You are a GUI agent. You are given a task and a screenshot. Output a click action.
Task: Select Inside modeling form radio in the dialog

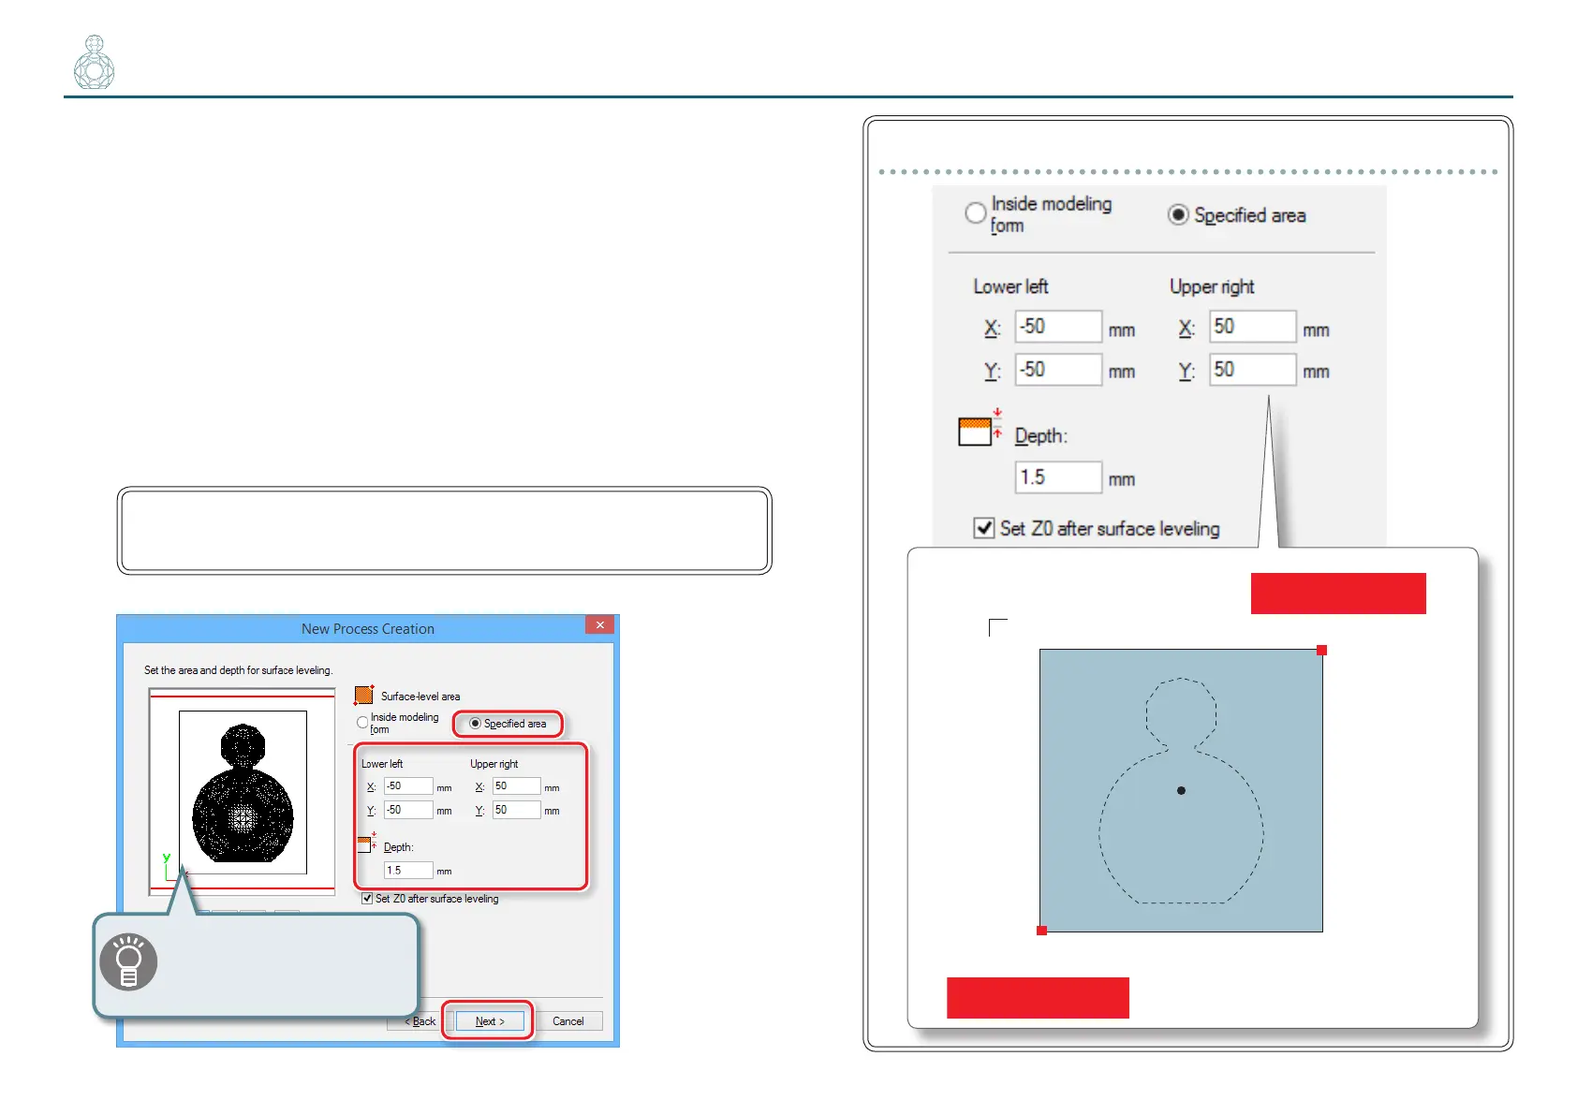tap(362, 723)
